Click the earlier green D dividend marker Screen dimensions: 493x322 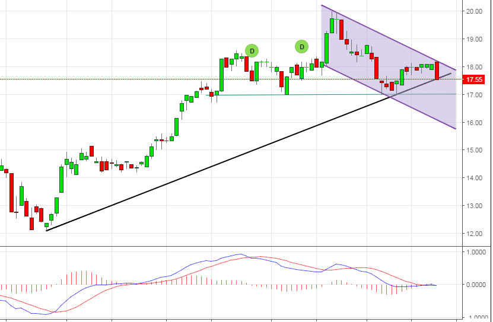[x=252, y=50]
